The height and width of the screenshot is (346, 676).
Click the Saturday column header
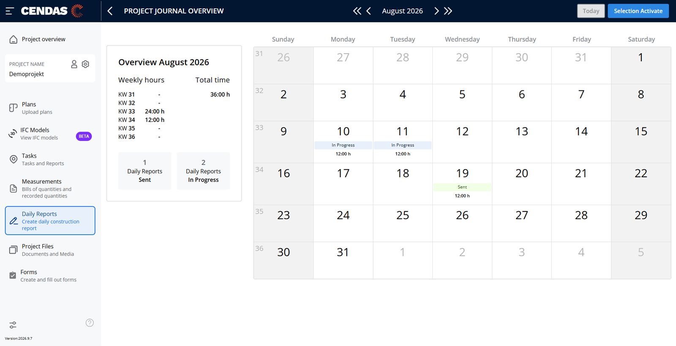click(x=641, y=39)
